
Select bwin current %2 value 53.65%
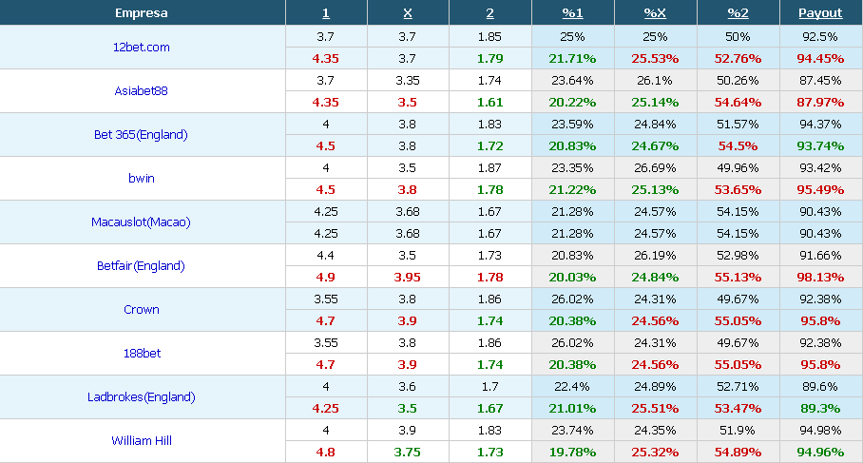coord(738,190)
